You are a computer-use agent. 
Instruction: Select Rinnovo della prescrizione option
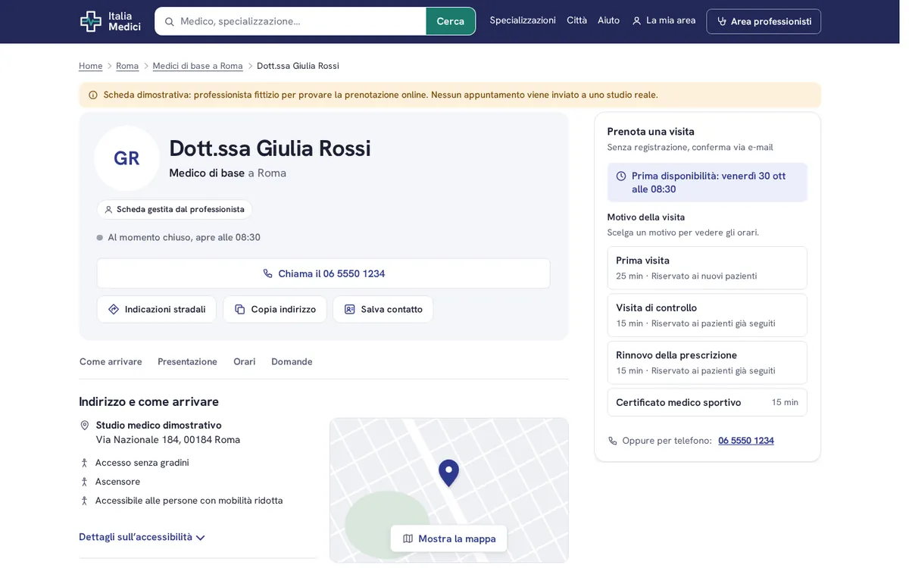(707, 362)
